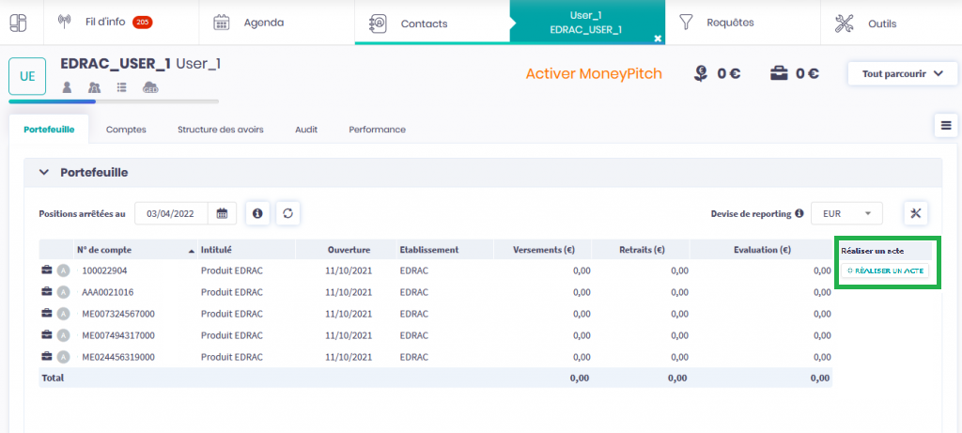Click the info icon next to date field
Viewport: 962px width, 433px height.
[x=257, y=213]
